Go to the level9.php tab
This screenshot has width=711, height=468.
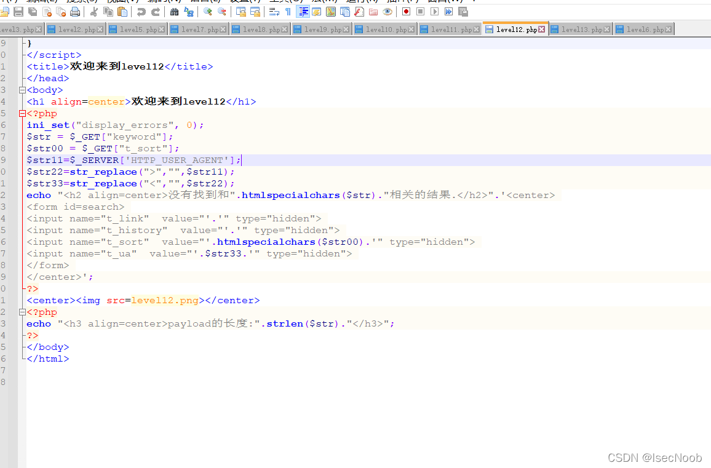pyautogui.click(x=322, y=30)
